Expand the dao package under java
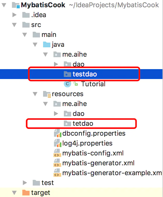Image resolution: width=163 pixels, height=197 pixels. point(56,64)
